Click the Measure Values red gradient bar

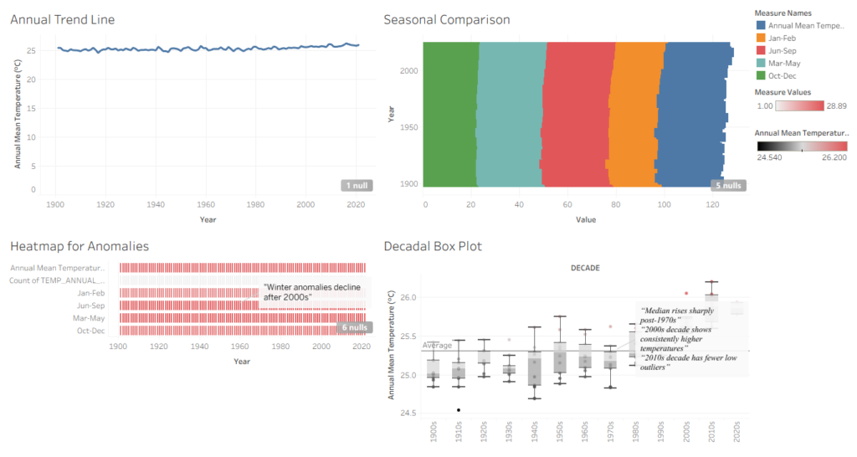pos(799,106)
